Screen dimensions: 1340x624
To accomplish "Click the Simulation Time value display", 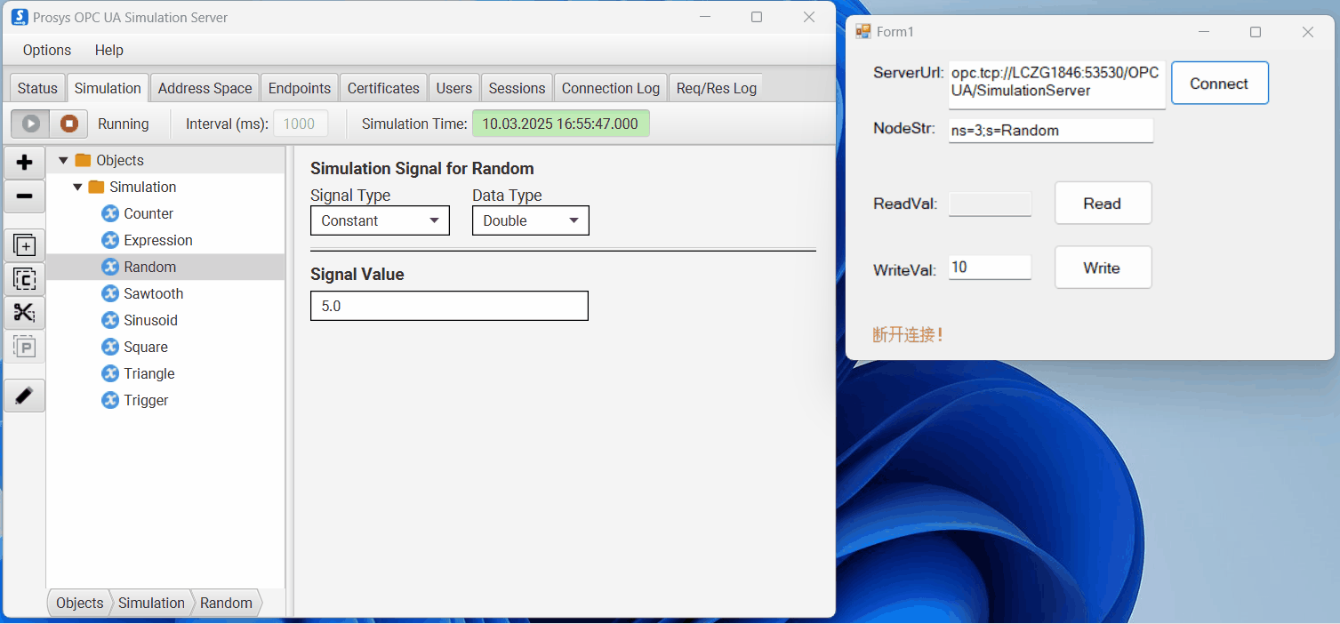I will pos(560,124).
